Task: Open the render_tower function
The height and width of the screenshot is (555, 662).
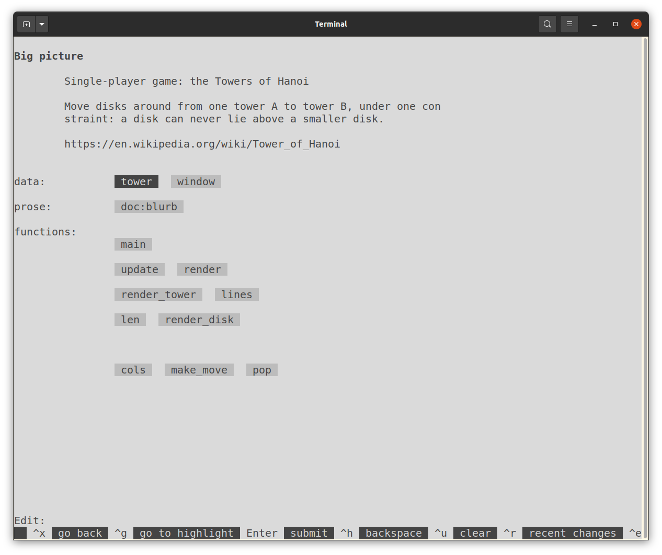Action: (x=158, y=295)
